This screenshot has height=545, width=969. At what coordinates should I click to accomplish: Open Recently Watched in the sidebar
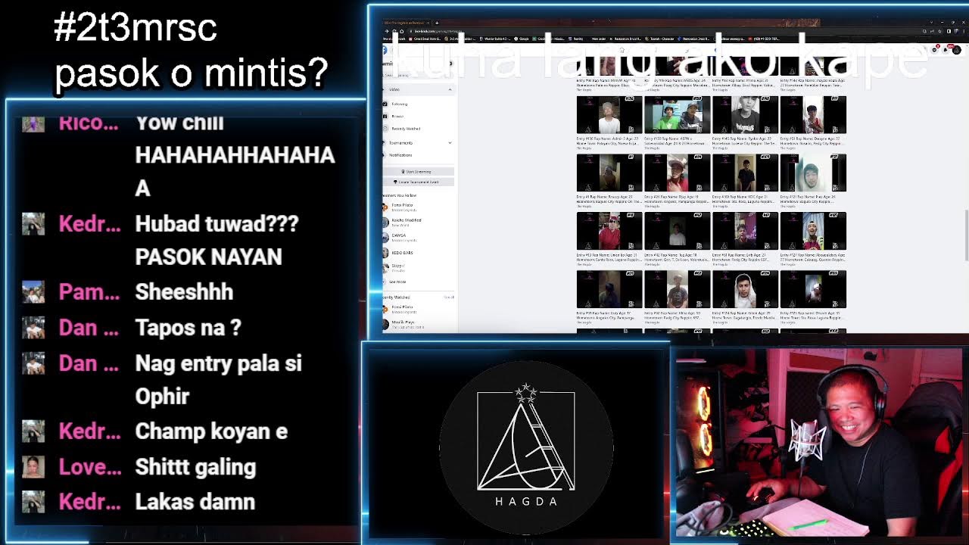[405, 129]
